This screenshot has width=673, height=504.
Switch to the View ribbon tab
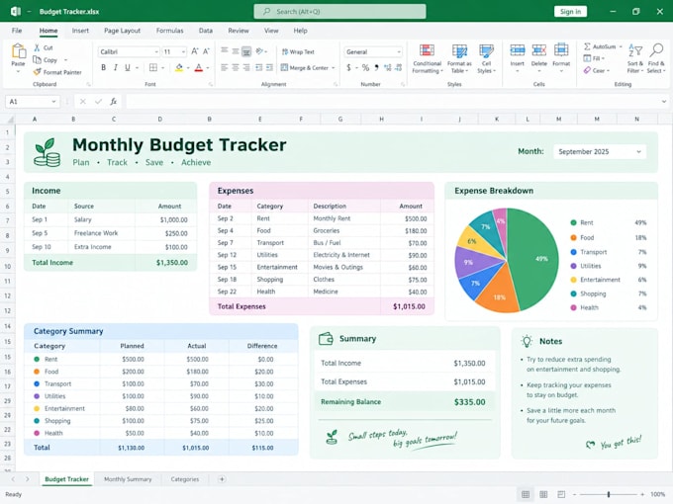point(271,31)
